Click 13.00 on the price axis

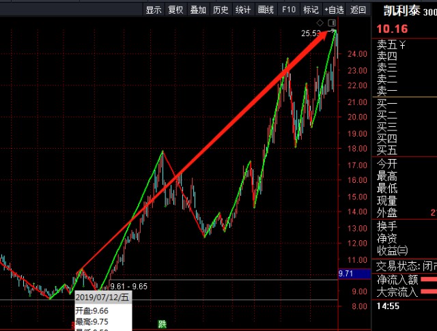[357, 228]
